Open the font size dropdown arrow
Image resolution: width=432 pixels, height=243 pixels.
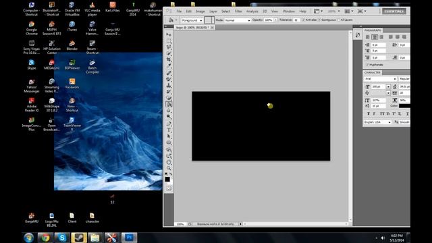click(x=388, y=87)
